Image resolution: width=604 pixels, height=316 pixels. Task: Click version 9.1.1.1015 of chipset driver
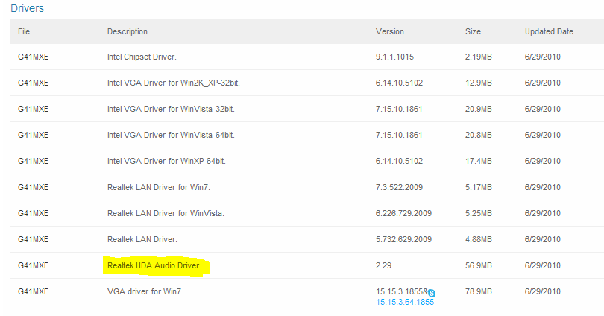[394, 57]
